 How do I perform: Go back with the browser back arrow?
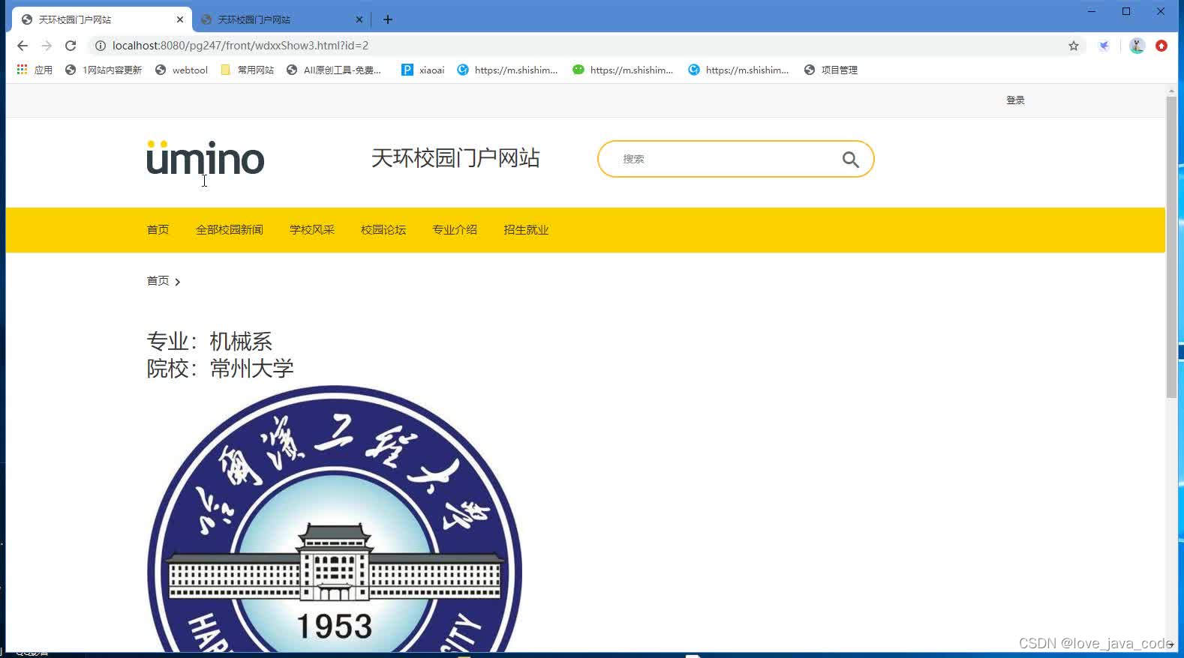point(23,46)
